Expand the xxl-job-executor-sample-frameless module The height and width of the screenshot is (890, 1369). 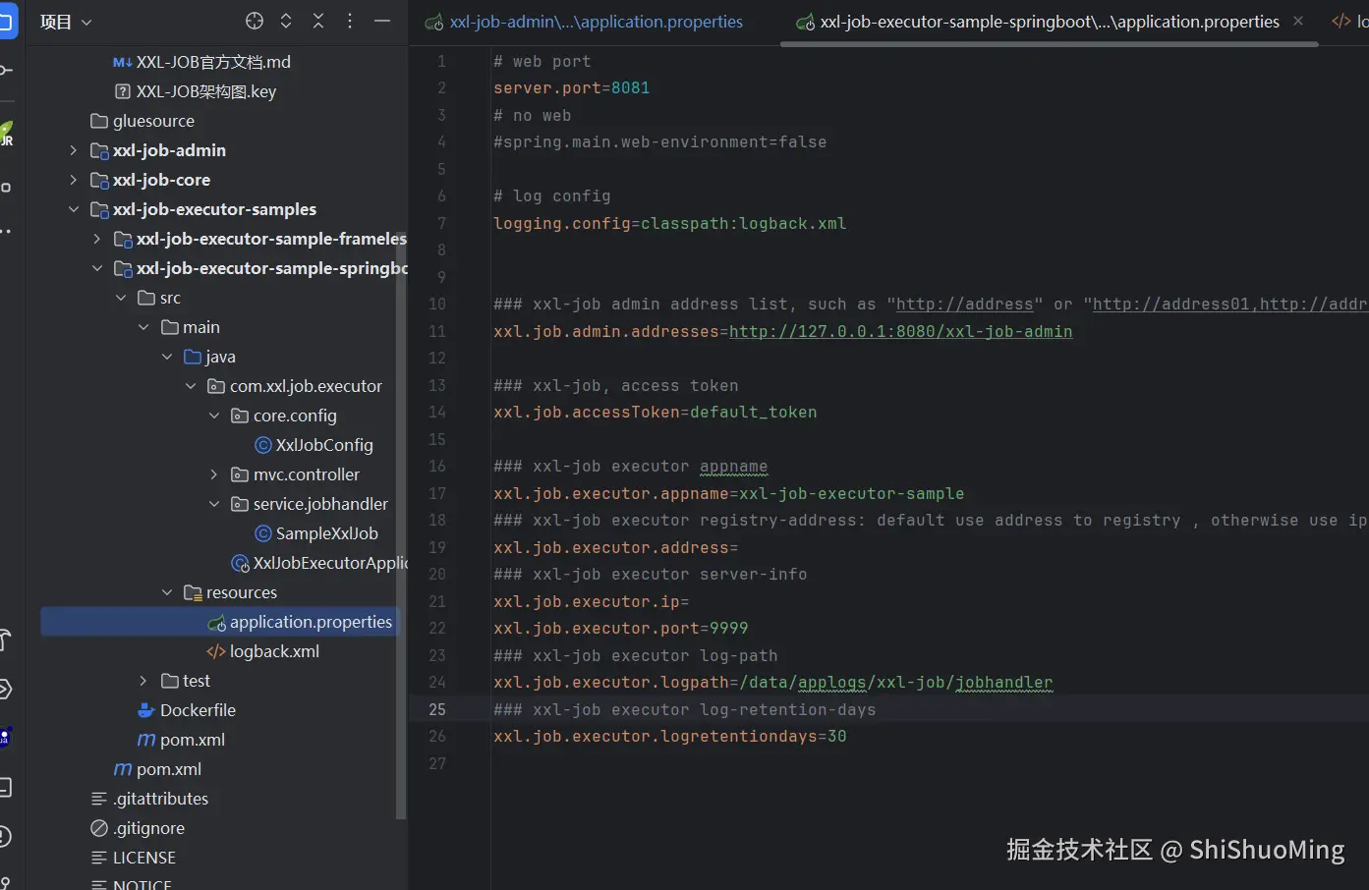point(96,239)
